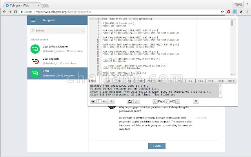Go back in browser history
251x157 pixels.
tap(4, 12)
